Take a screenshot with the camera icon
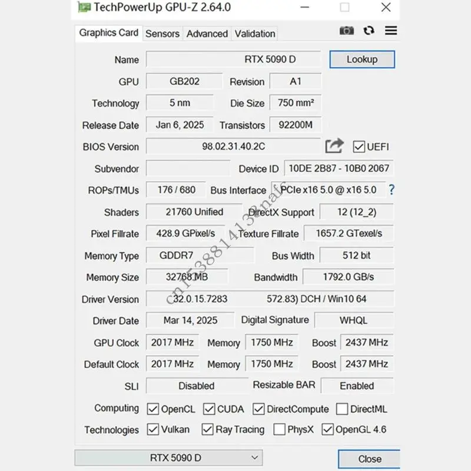471x471 pixels. click(347, 31)
